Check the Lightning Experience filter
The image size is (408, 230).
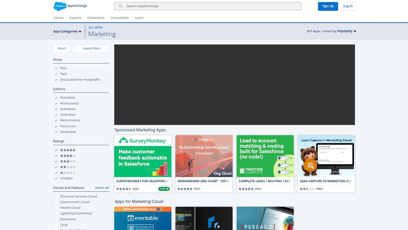tap(56, 213)
